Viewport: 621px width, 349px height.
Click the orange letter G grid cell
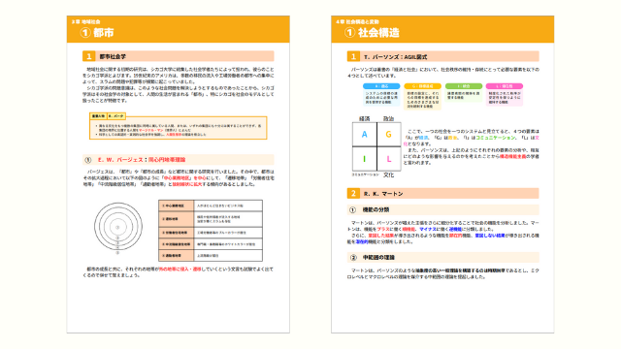pos(389,134)
